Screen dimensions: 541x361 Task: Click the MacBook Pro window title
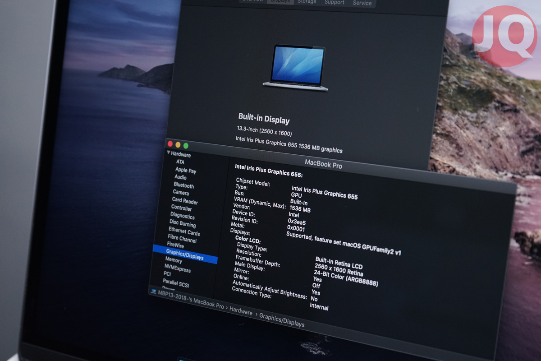tap(324, 164)
